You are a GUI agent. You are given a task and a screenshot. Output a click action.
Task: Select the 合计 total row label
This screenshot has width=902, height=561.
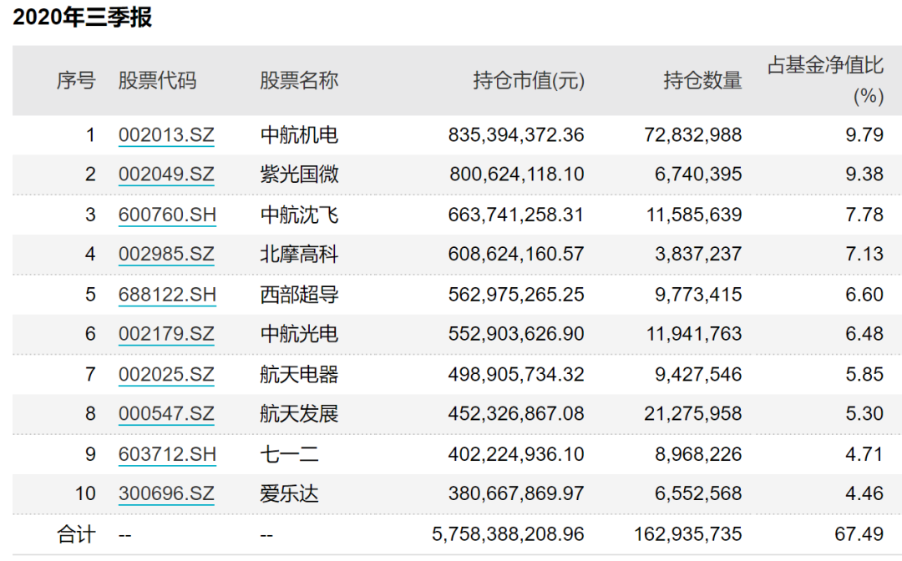coord(76,534)
